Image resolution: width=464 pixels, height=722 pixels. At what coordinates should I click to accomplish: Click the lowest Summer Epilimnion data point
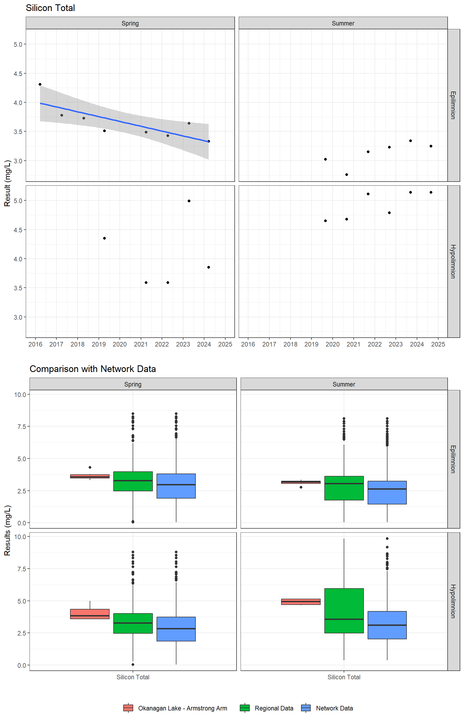click(346, 175)
